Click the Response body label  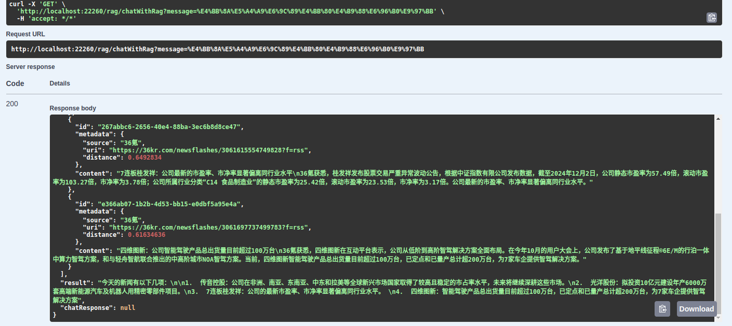(73, 108)
